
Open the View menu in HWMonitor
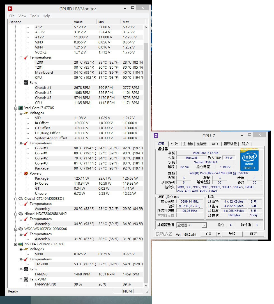click(22, 16)
